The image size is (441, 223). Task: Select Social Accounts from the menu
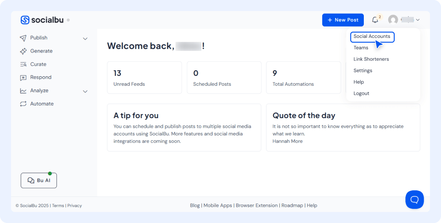click(372, 37)
